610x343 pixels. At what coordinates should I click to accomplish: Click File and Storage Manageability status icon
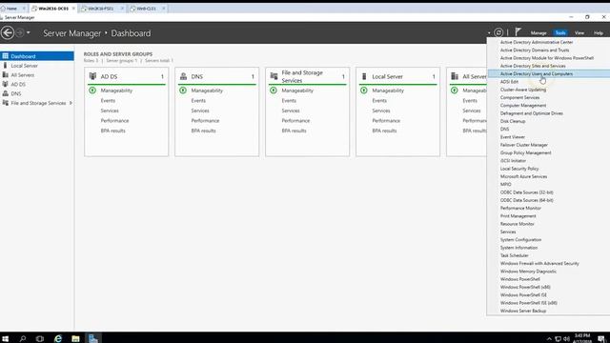(x=274, y=91)
